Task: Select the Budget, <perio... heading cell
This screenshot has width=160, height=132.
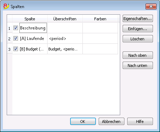Action: [65, 49]
